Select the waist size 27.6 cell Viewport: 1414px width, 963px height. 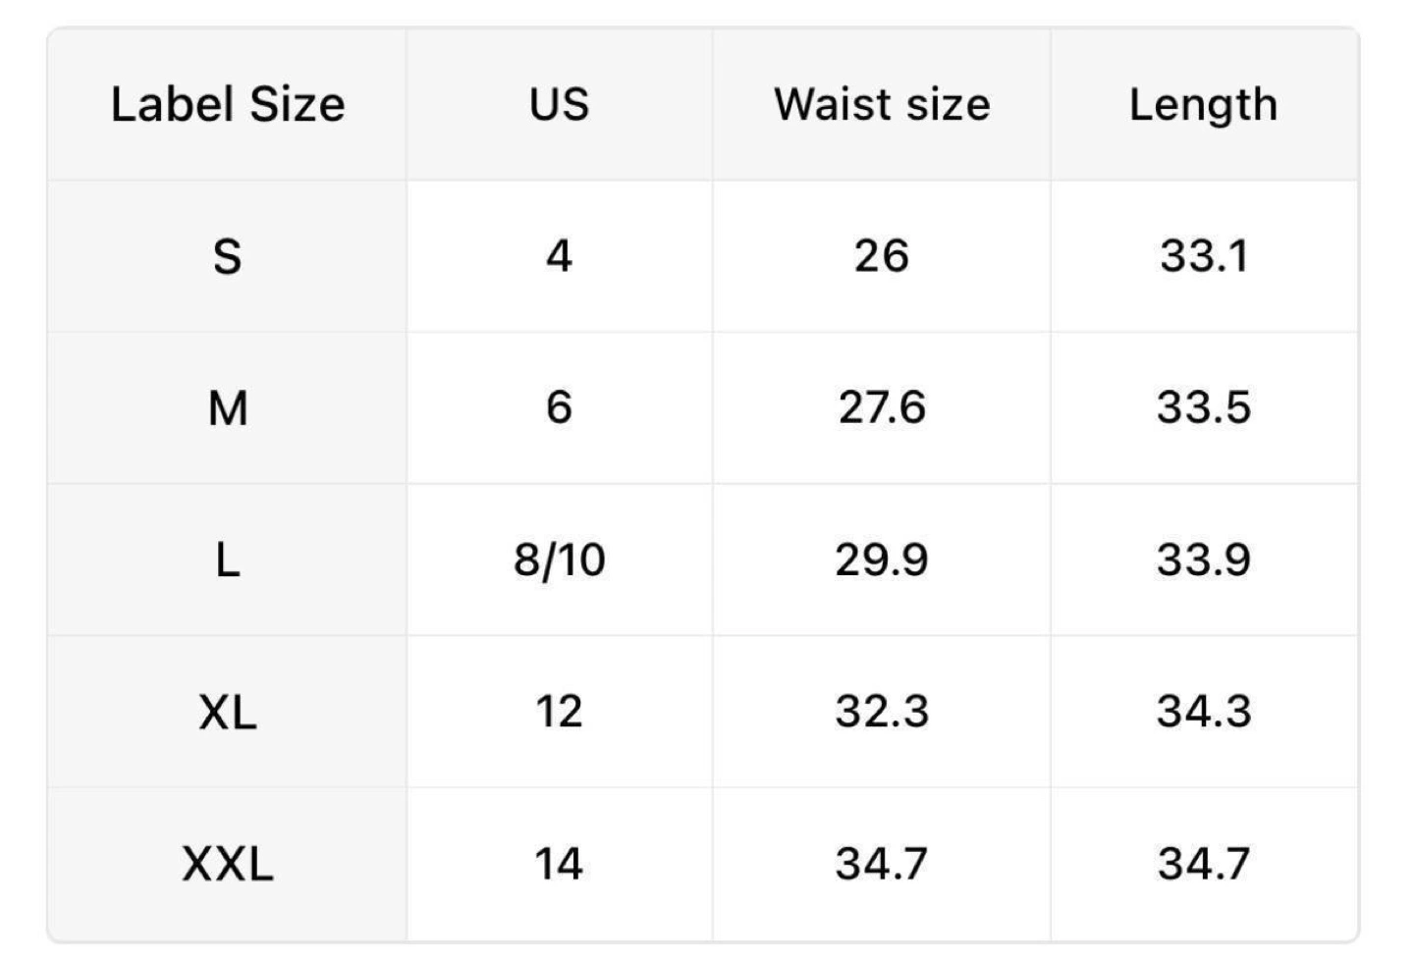pyautogui.click(x=882, y=407)
